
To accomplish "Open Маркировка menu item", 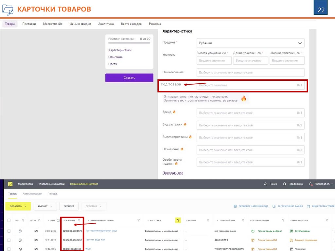I will [x=25, y=184].
